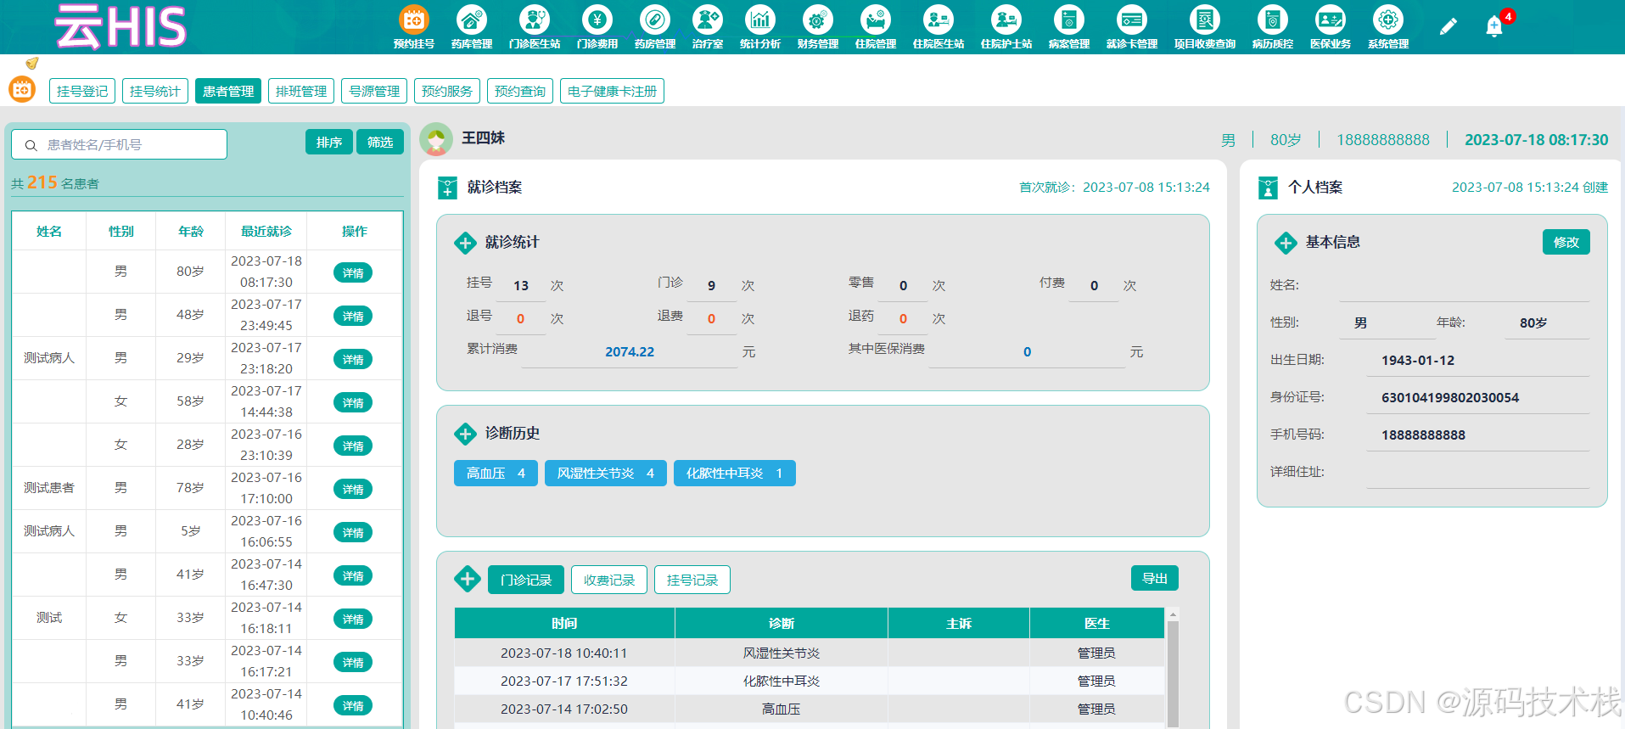Open the 病案管理 module icon
The width and height of the screenshot is (1625, 729).
(x=1069, y=20)
